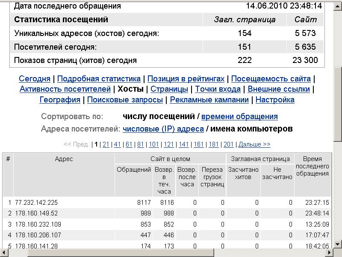The width and height of the screenshot is (342, 257).
Task: Go to pagination page 61
Action: (129, 144)
